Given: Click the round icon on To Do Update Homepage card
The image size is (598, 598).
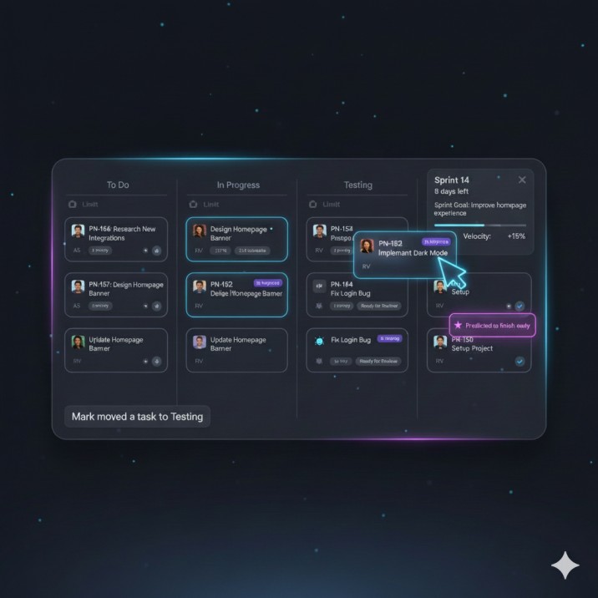Looking at the screenshot, I should click(x=157, y=361).
